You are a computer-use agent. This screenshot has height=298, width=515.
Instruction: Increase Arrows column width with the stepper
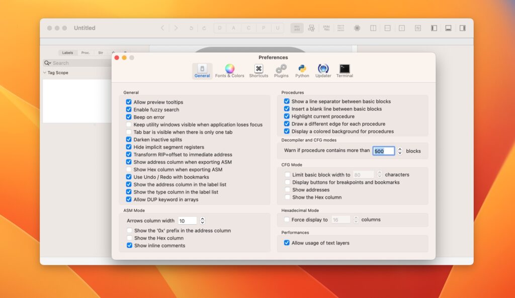tap(202, 218)
